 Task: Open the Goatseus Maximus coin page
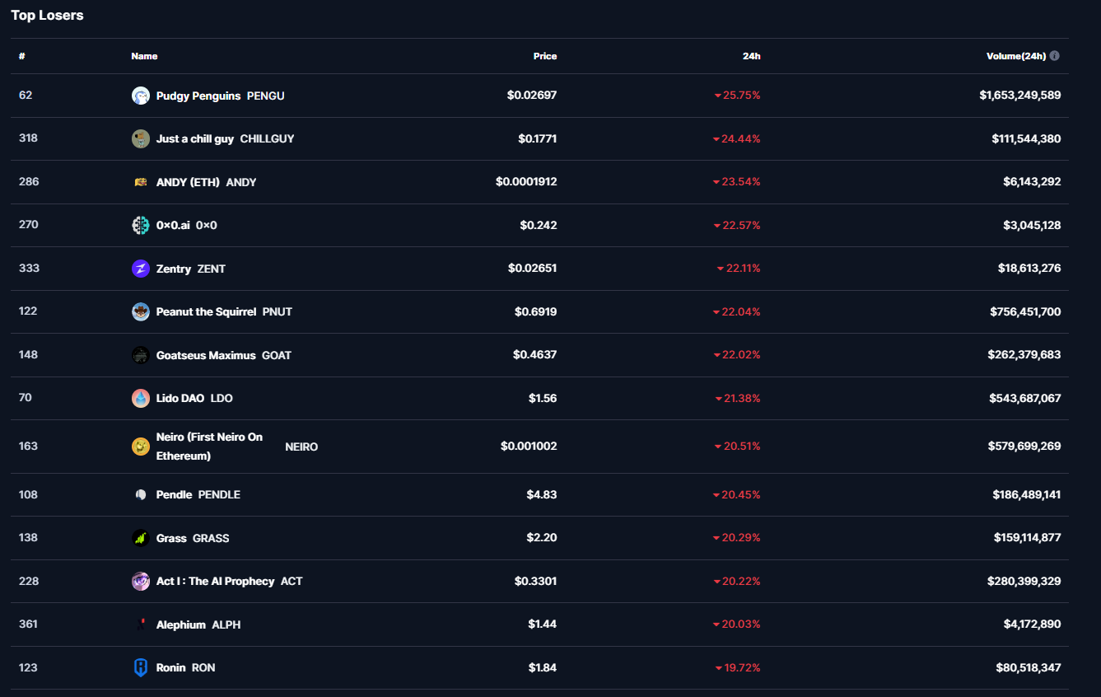(x=206, y=355)
